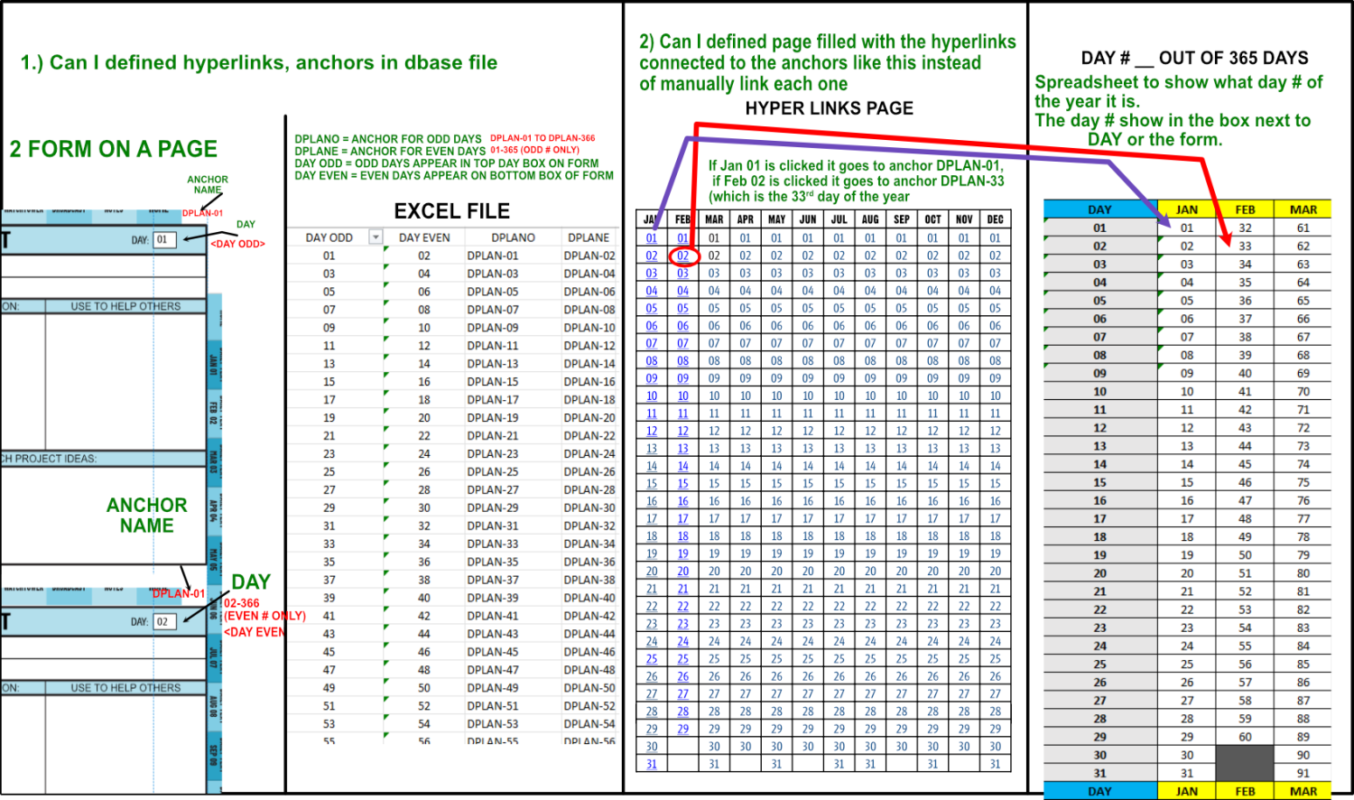1354x800 pixels.
Task: Click the DAY field showing 01
Action: click(162, 240)
